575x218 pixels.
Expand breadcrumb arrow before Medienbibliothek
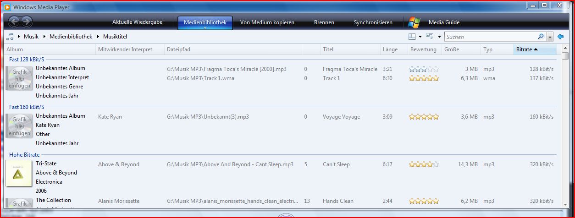pyautogui.click(x=44, y=37)
